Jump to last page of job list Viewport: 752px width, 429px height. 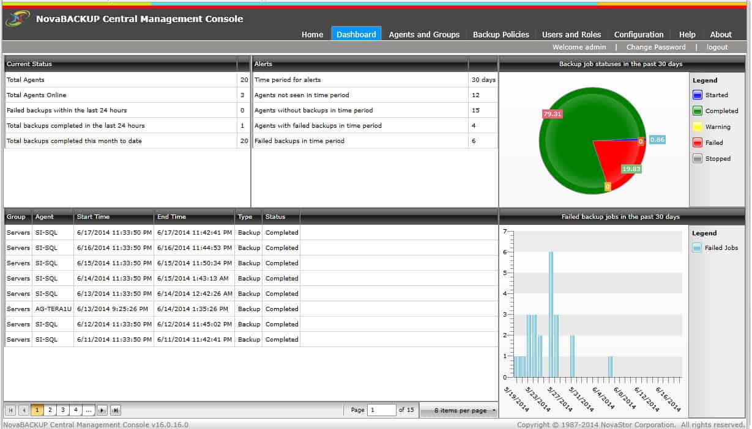pyautogui.click(x=116, y=410)
